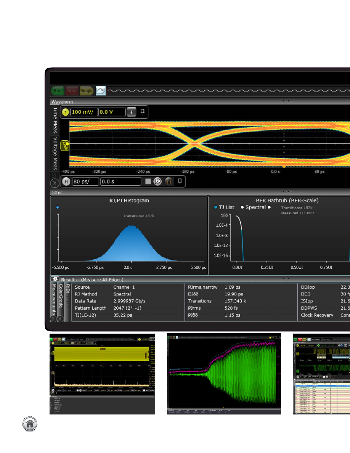This screenshot has height=453, width=350.
Task: Expand the waveform side panel with the double chevron
Action: (x=54, y=183)
